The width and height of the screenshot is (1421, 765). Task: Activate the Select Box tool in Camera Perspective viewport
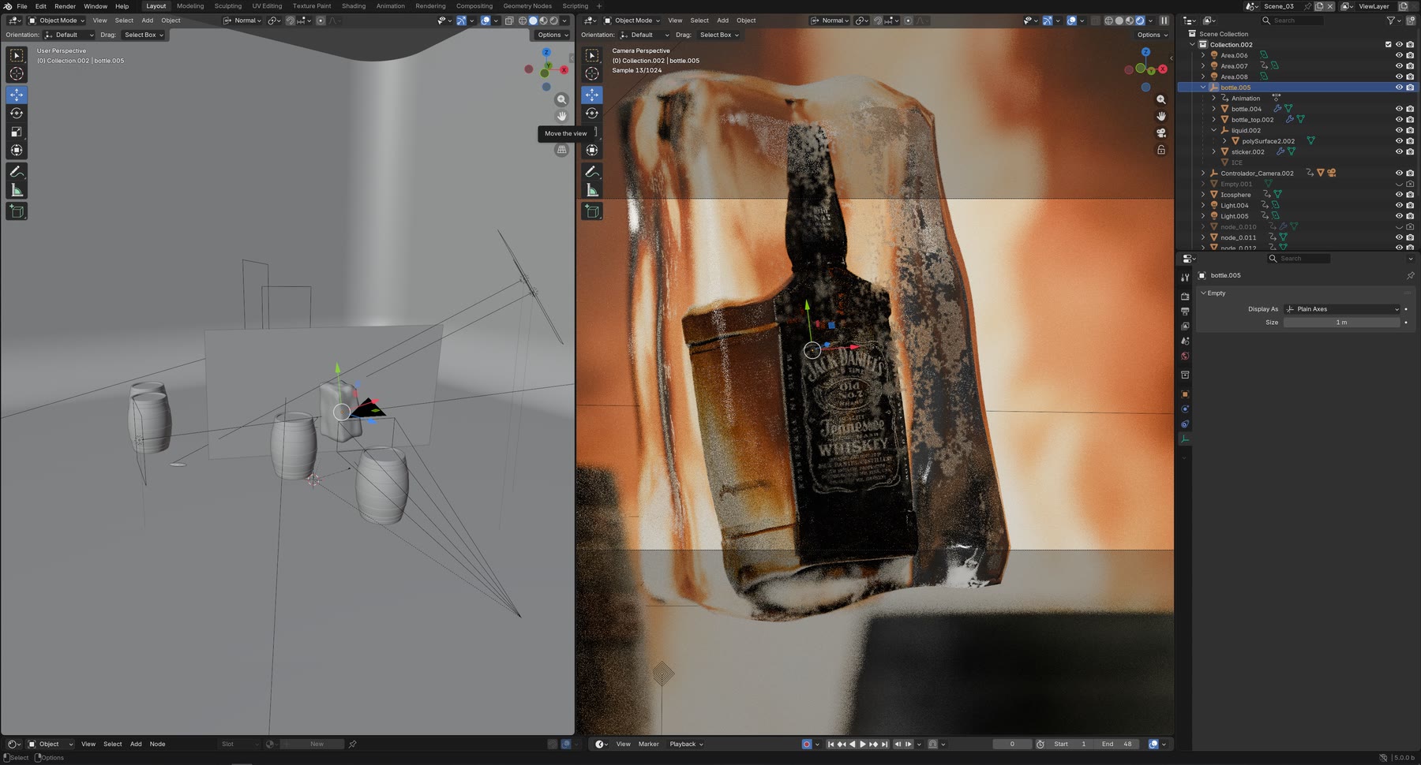592,55
